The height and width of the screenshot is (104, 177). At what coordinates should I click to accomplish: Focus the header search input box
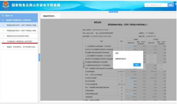click(x=156, y=5)
